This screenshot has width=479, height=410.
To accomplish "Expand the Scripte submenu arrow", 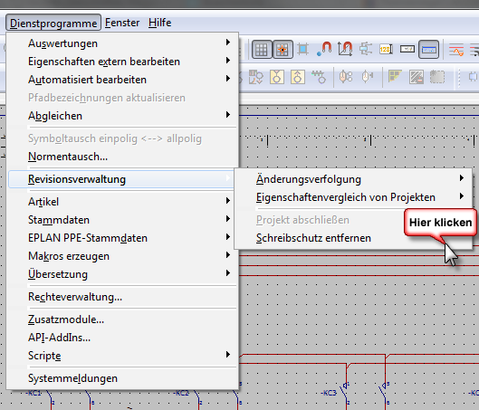I will click(x=228, y=355).
